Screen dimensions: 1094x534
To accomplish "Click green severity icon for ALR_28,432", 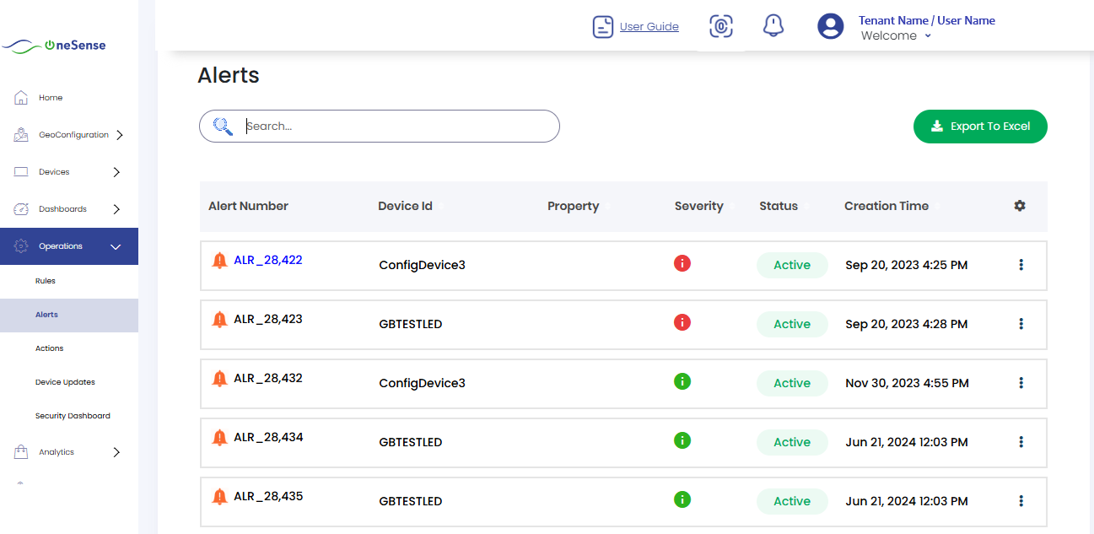I will tap(682, 381).
